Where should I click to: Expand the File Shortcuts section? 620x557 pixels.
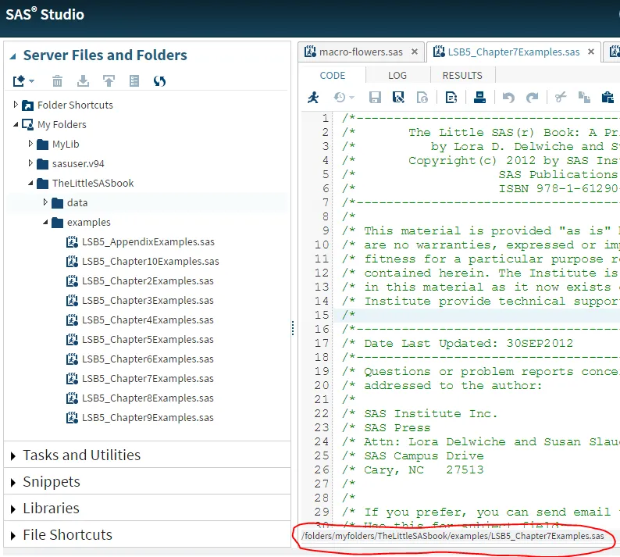[x=13, y=536]
